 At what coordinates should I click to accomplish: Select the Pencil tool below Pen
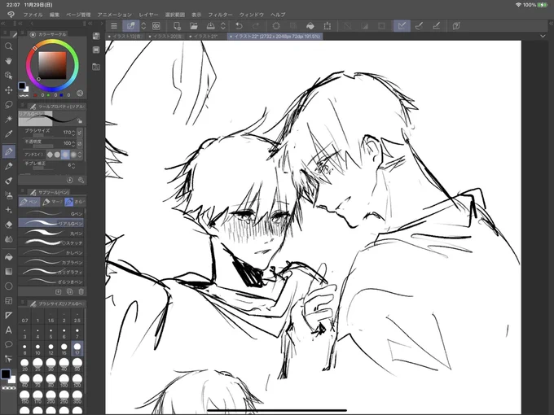9,166
